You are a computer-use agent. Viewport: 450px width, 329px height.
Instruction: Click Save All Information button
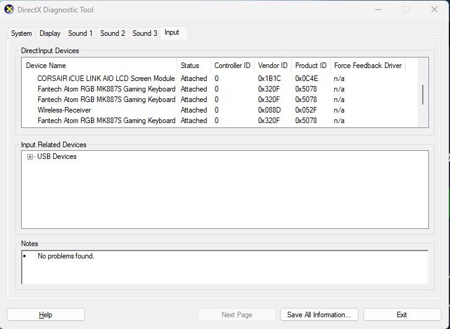319,315
